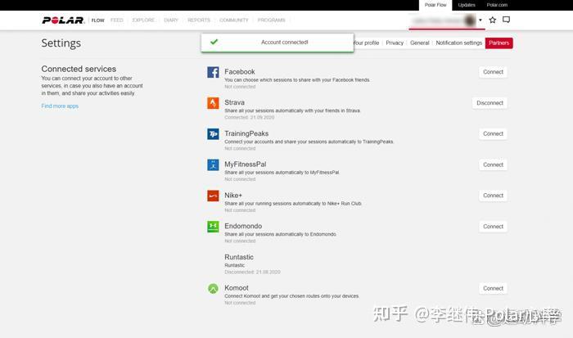
Task: Click the Nike+ service icon
Action: click(213, 196)
